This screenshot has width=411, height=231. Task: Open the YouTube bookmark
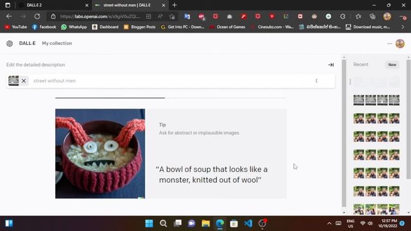[15, 27]
